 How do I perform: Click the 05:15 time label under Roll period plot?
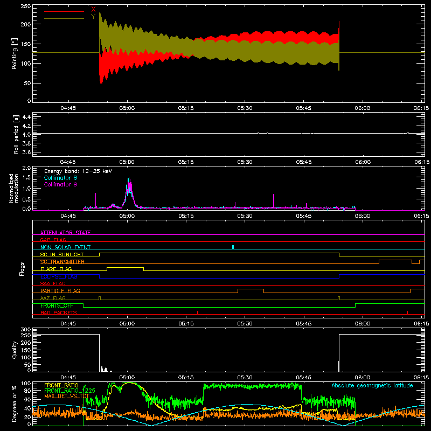click(186, 162)
